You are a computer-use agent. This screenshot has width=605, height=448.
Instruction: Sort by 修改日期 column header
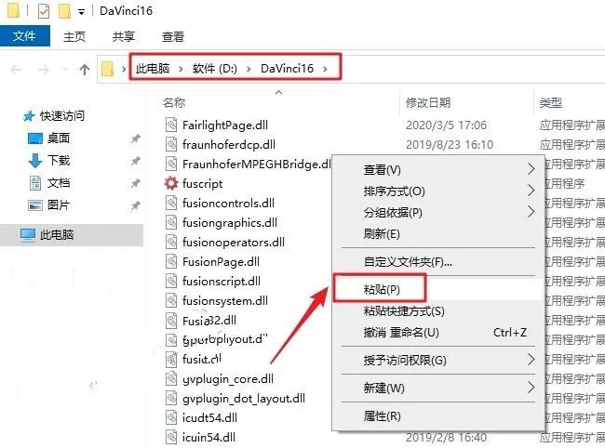pyautogui.click(x=428, y=102)
